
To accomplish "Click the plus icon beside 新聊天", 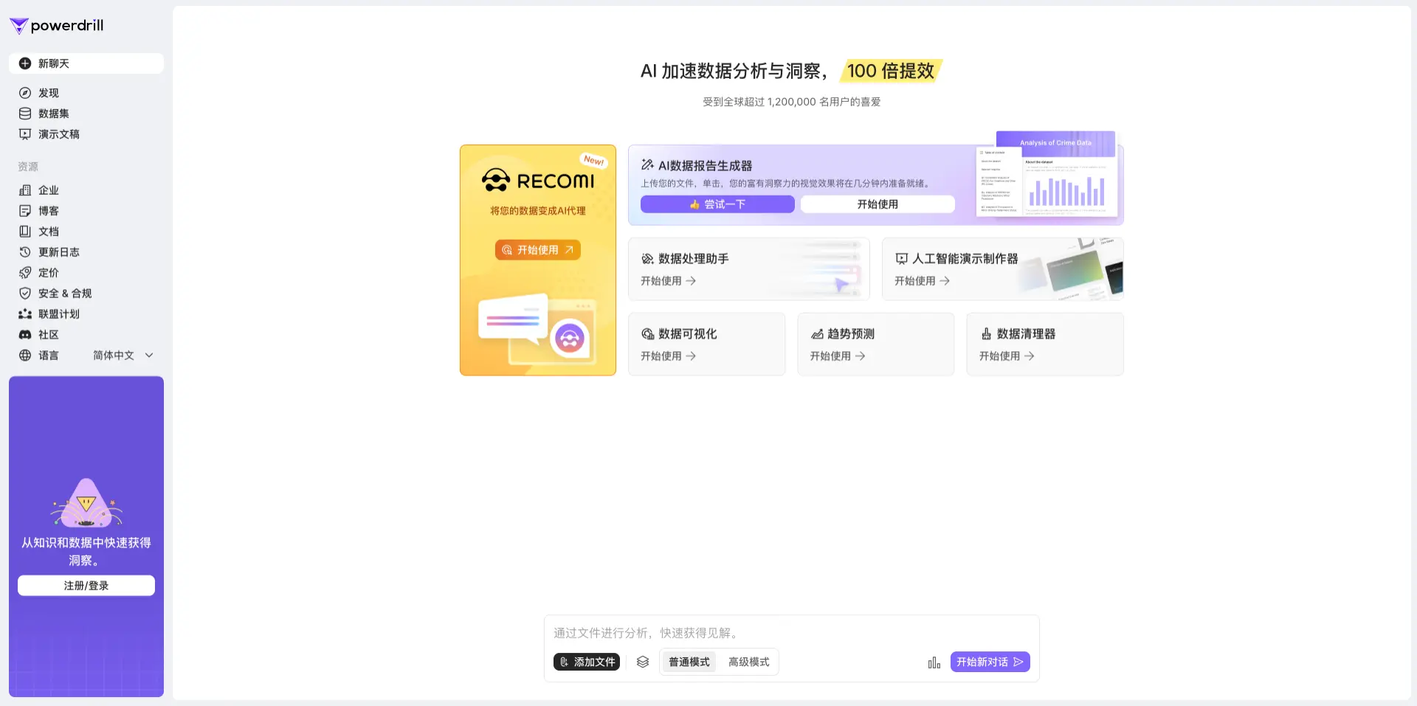I will (25, 63).
